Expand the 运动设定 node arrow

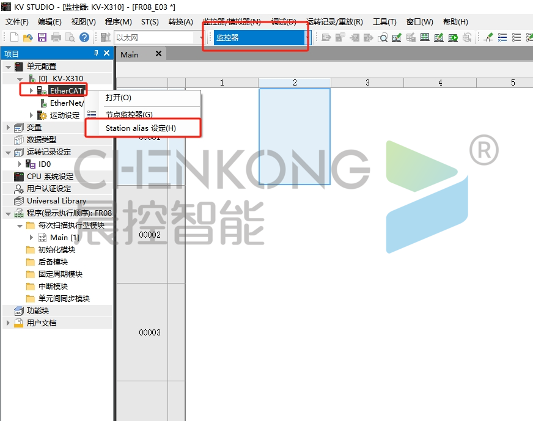(31, 115)
